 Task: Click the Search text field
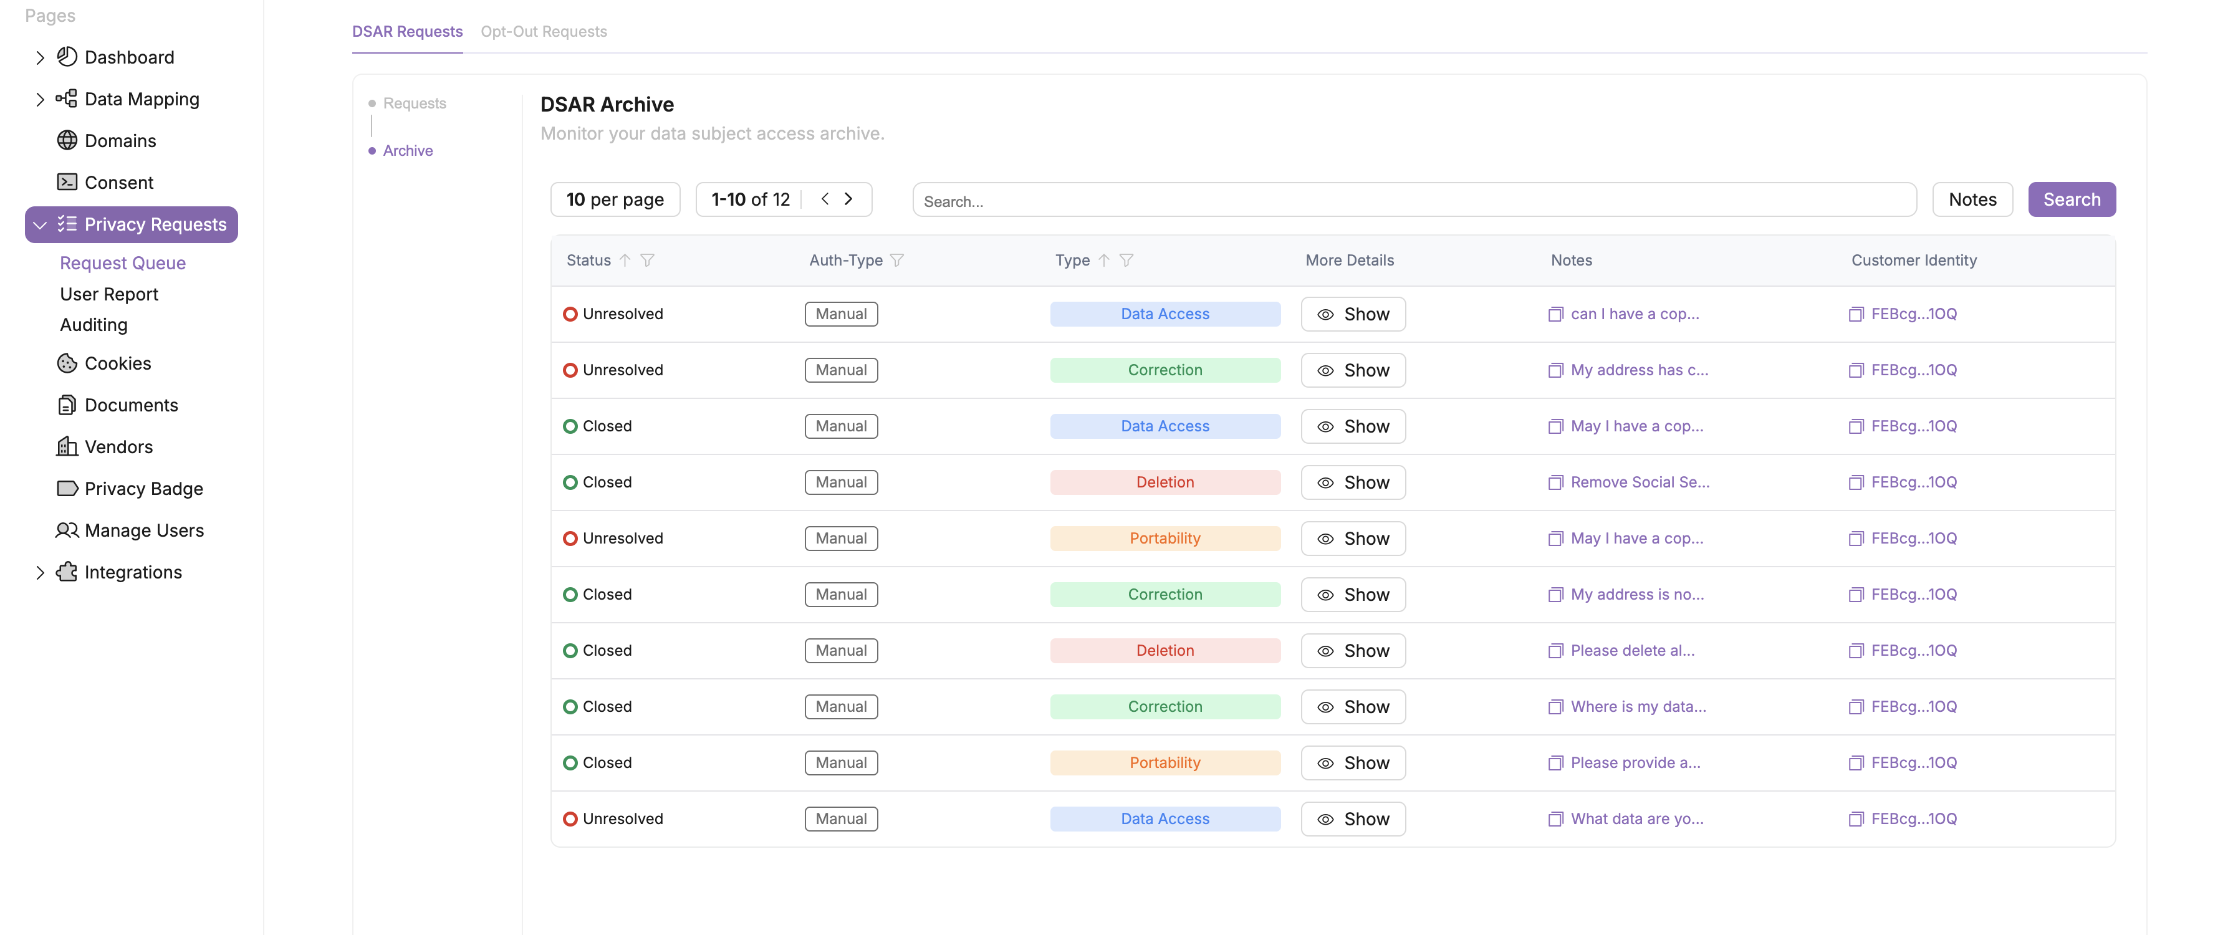pyautogui.click(x=1414, y=200)
